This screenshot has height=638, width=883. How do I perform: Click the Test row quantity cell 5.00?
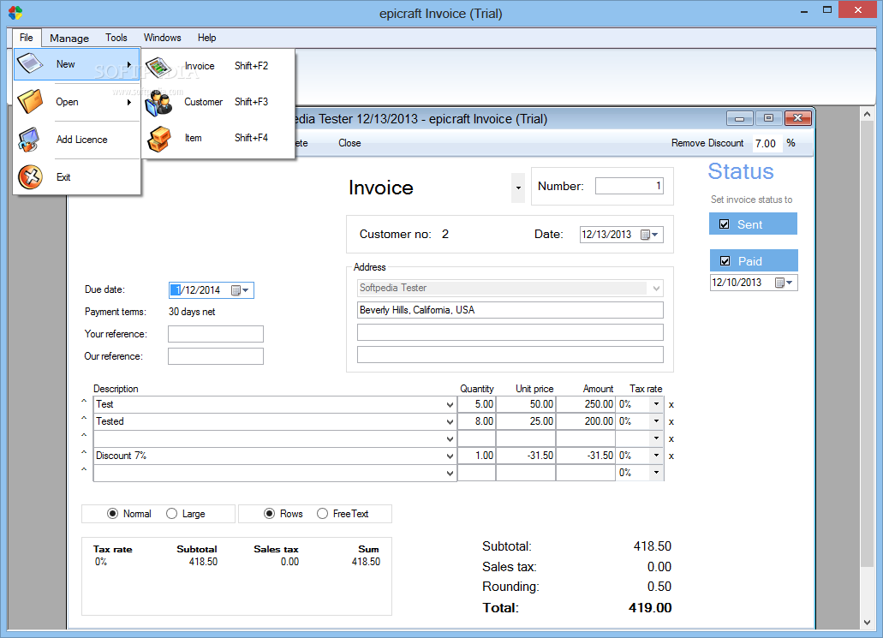(476, 404)
